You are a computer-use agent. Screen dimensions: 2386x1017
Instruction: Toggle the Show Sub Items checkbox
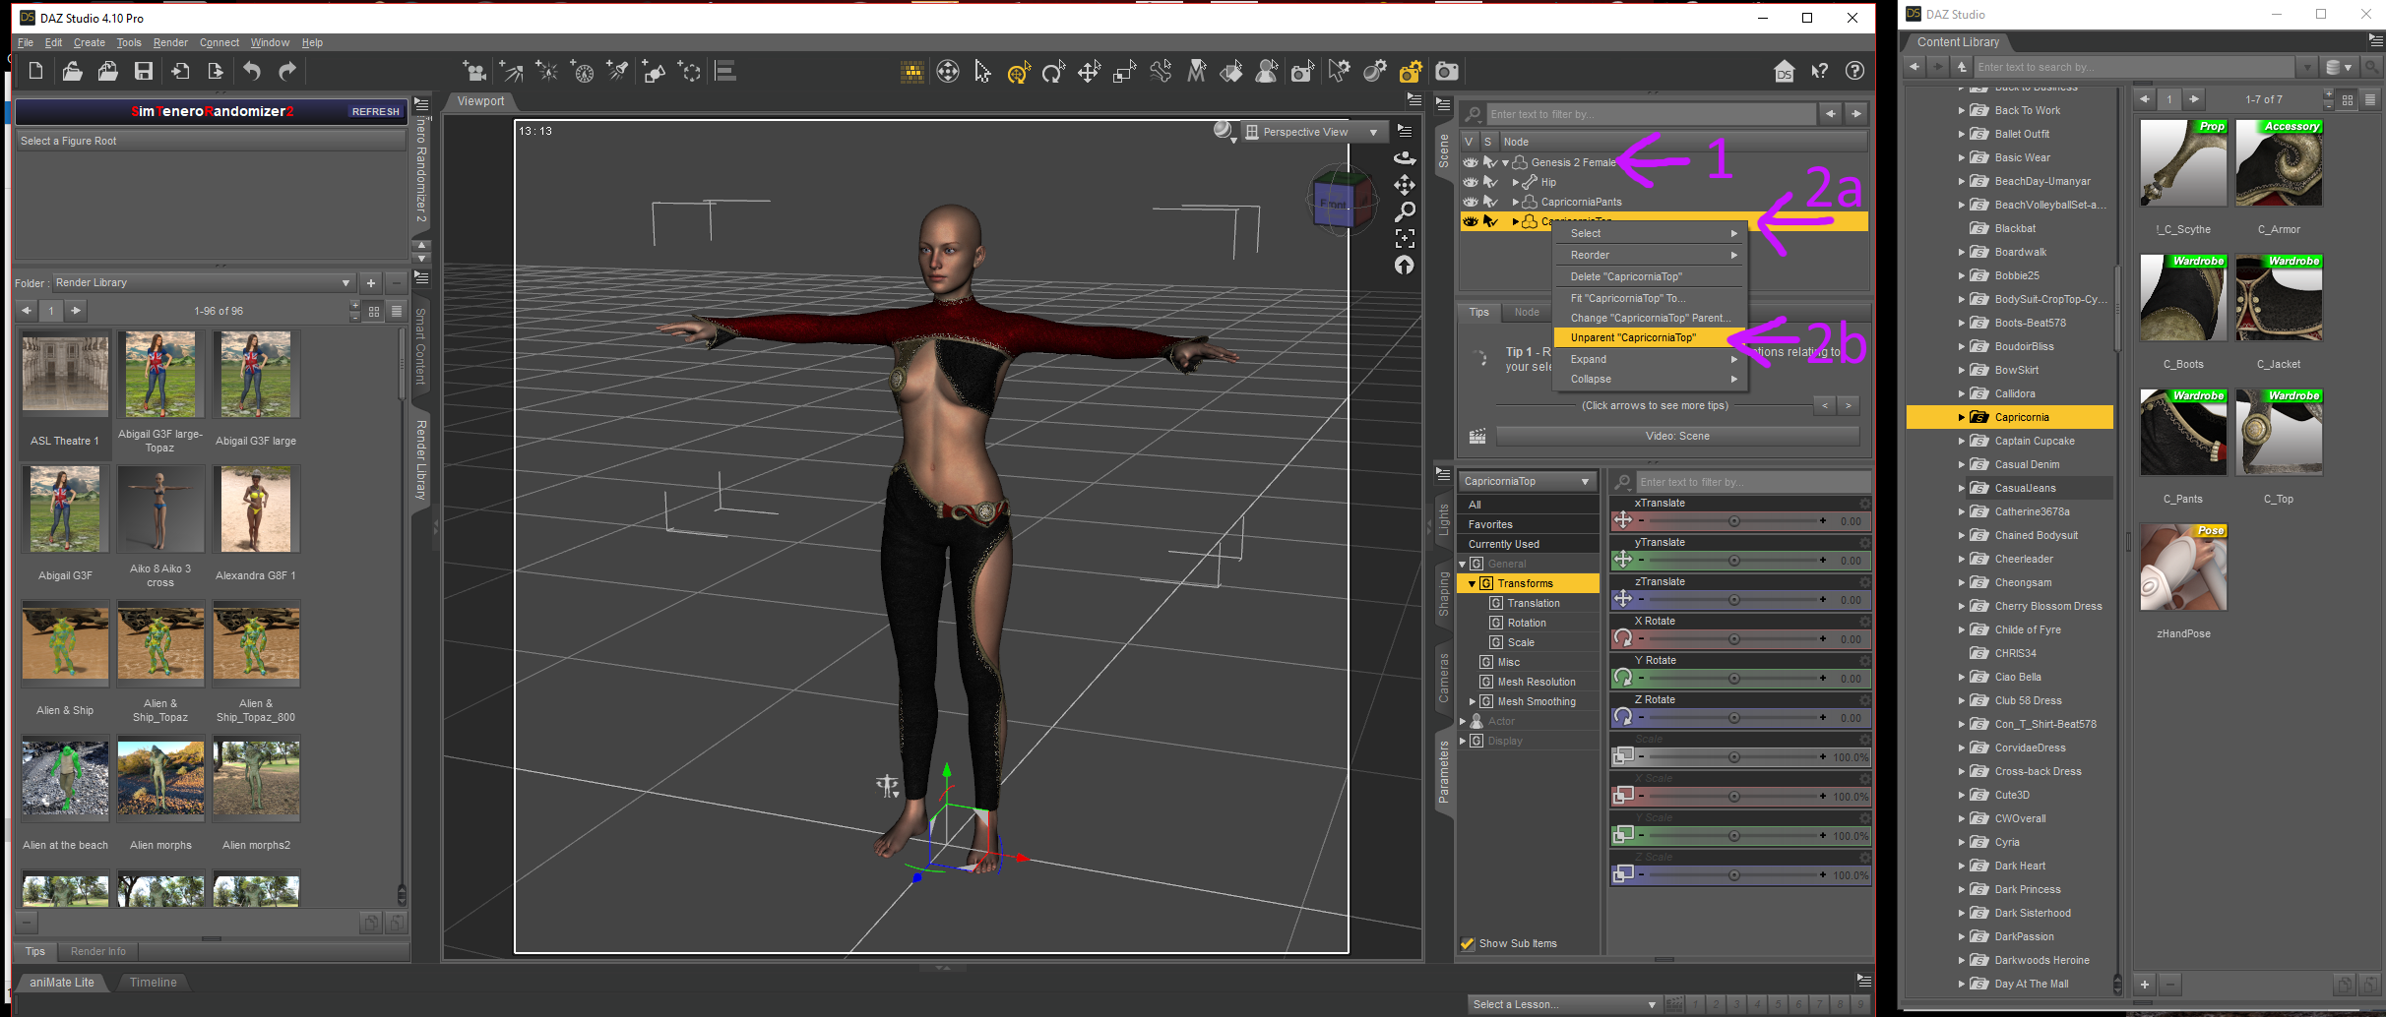click(1468, 943)
